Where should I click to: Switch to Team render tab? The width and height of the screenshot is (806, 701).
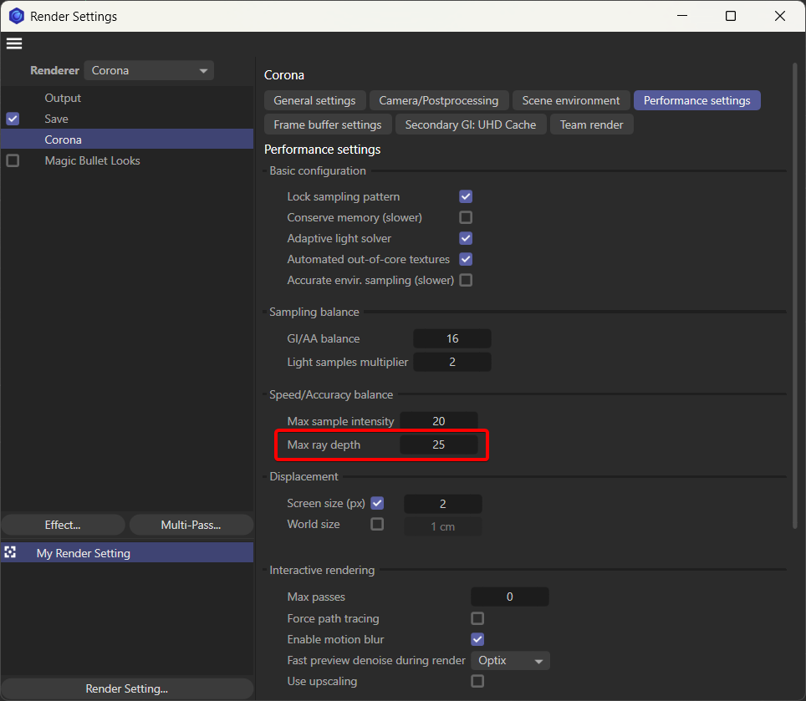(x=591, y=124)
